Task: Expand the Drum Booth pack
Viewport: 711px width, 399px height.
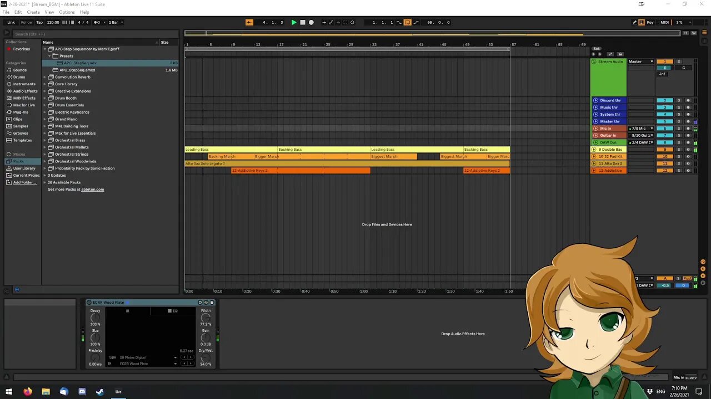Action: (x=45, y=98)
